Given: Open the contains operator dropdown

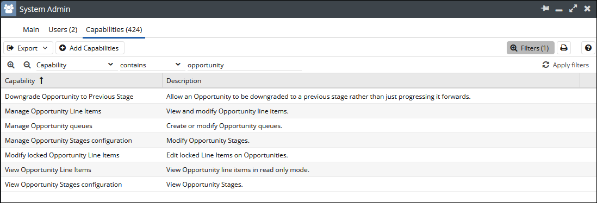Looking at the screenshot, I should [x=151, y=65].
